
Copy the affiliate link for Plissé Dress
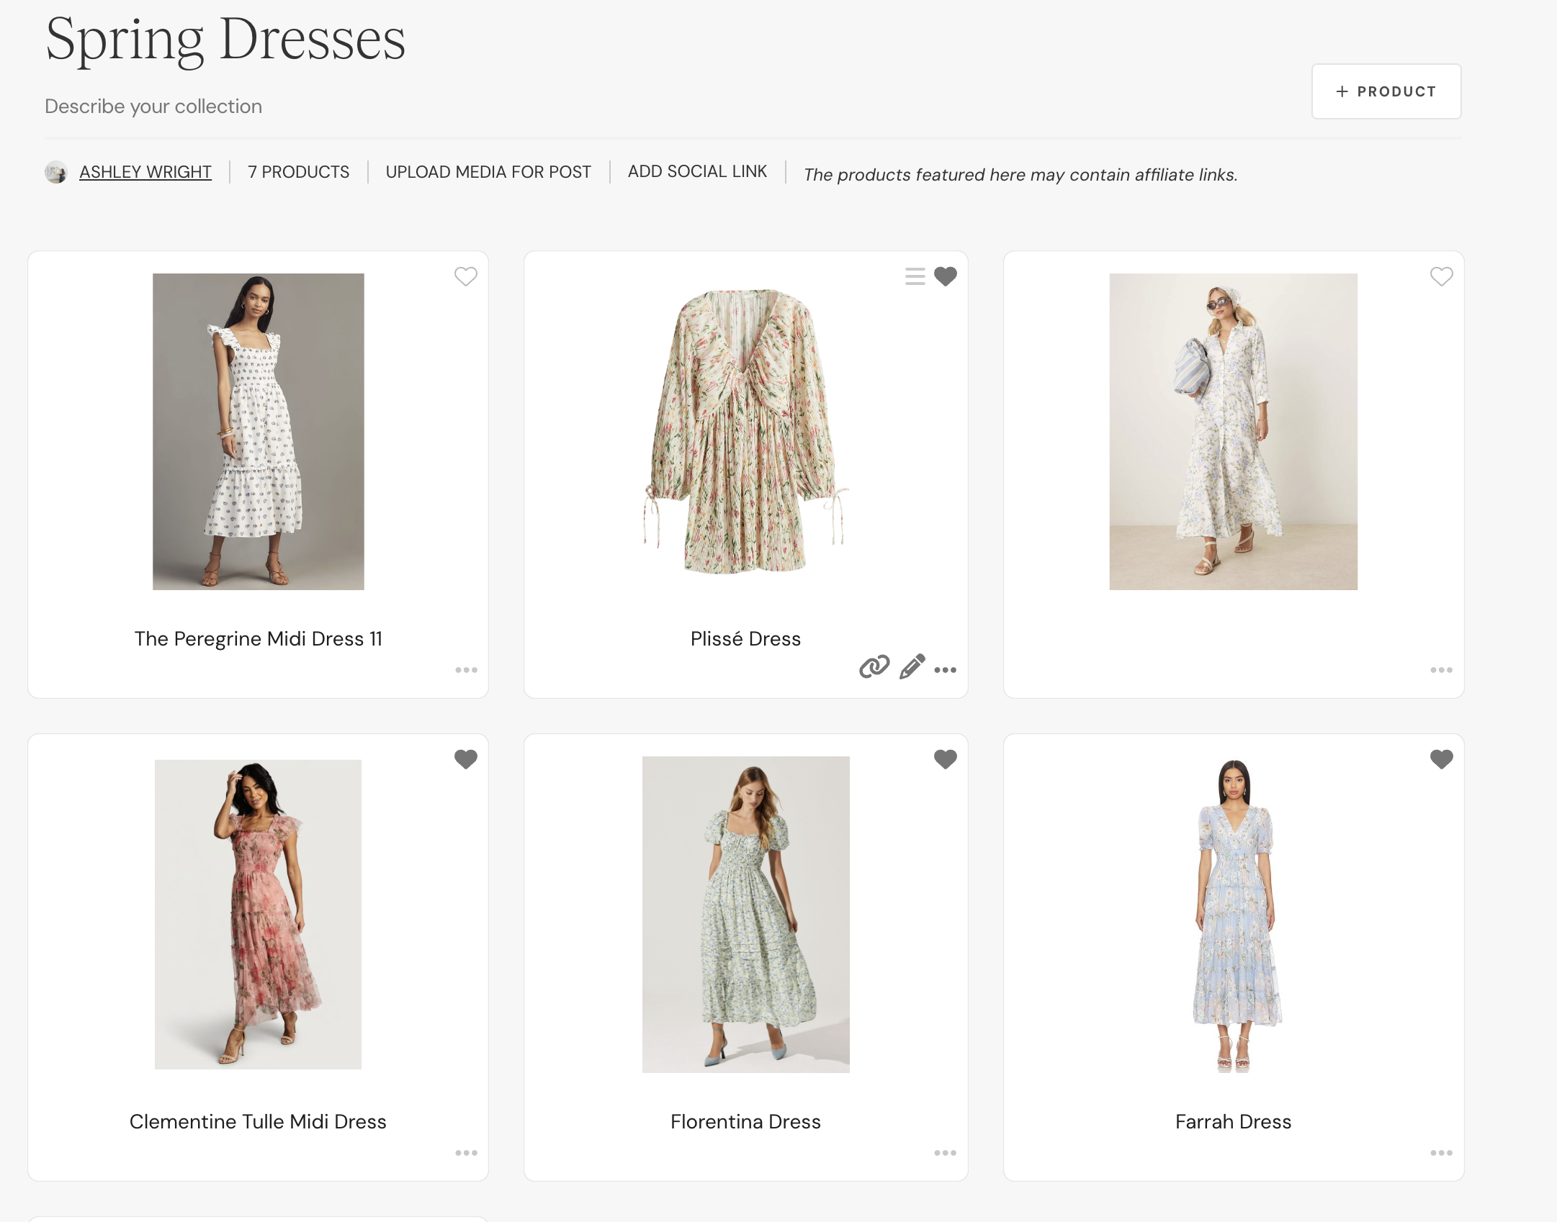[x=874, y=669]
